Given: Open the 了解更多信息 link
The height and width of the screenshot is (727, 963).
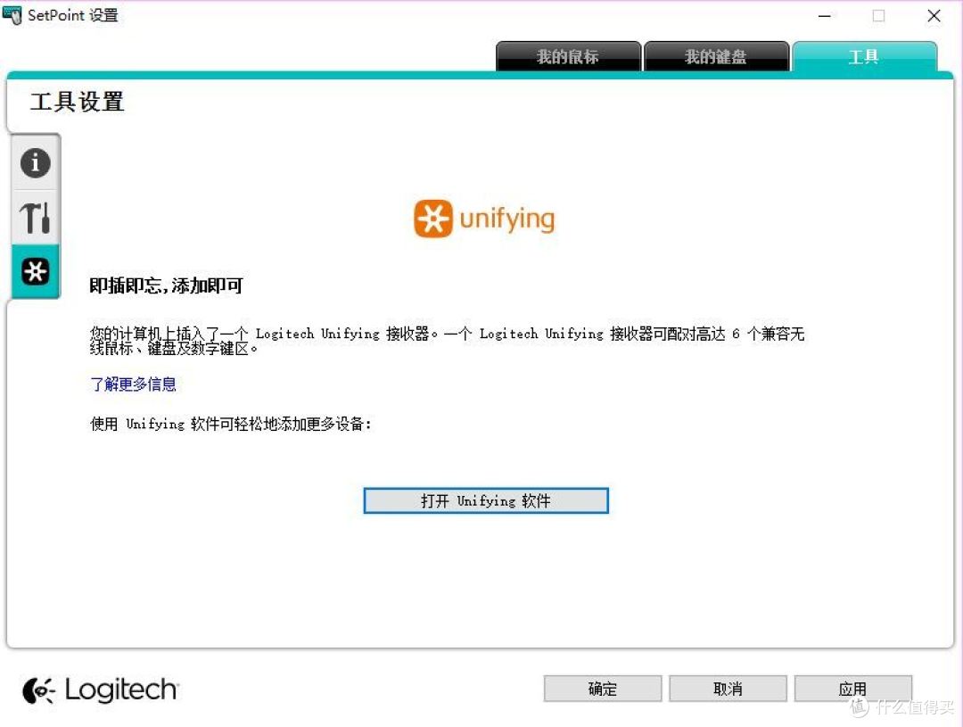Looking at the screenshot, I should [x=133, y=384].
